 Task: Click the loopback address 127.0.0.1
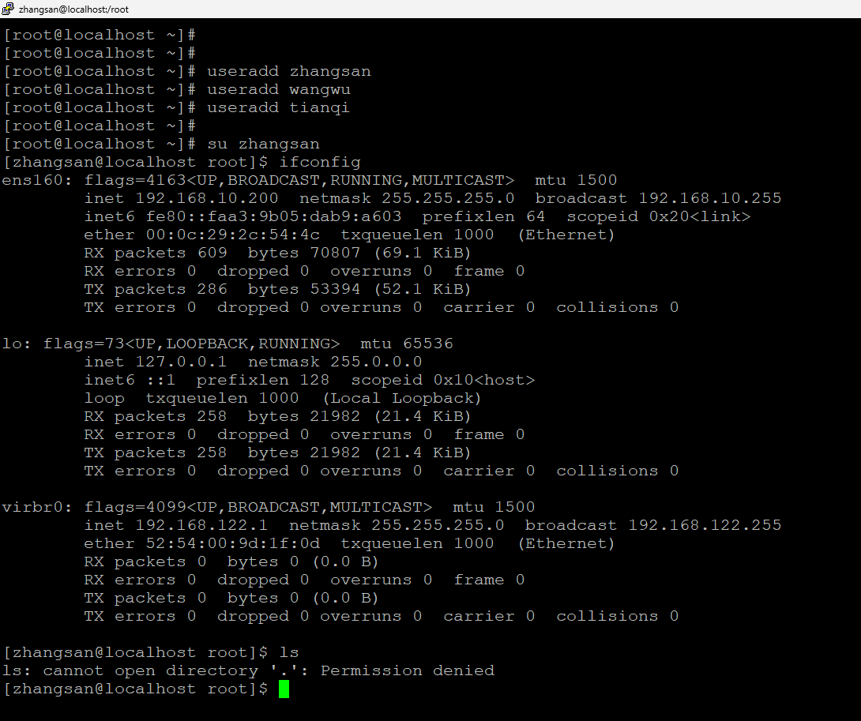click(170, 362)
